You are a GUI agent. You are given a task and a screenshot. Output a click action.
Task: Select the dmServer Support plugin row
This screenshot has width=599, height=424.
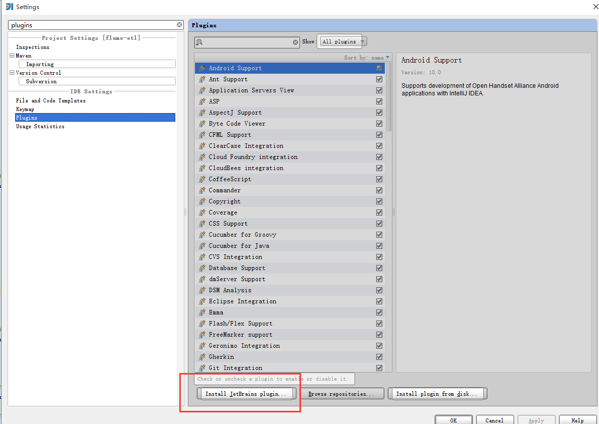click(x=289, y=279)
